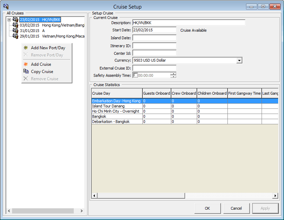Click the ship icon beside cruise A
The image size is (284, 220).
(x=15, y=31)
